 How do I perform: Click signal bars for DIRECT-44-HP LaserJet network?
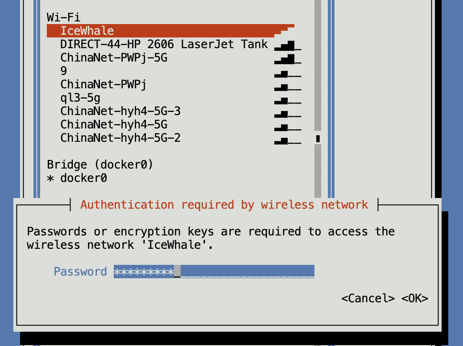[x=288, y=45]
